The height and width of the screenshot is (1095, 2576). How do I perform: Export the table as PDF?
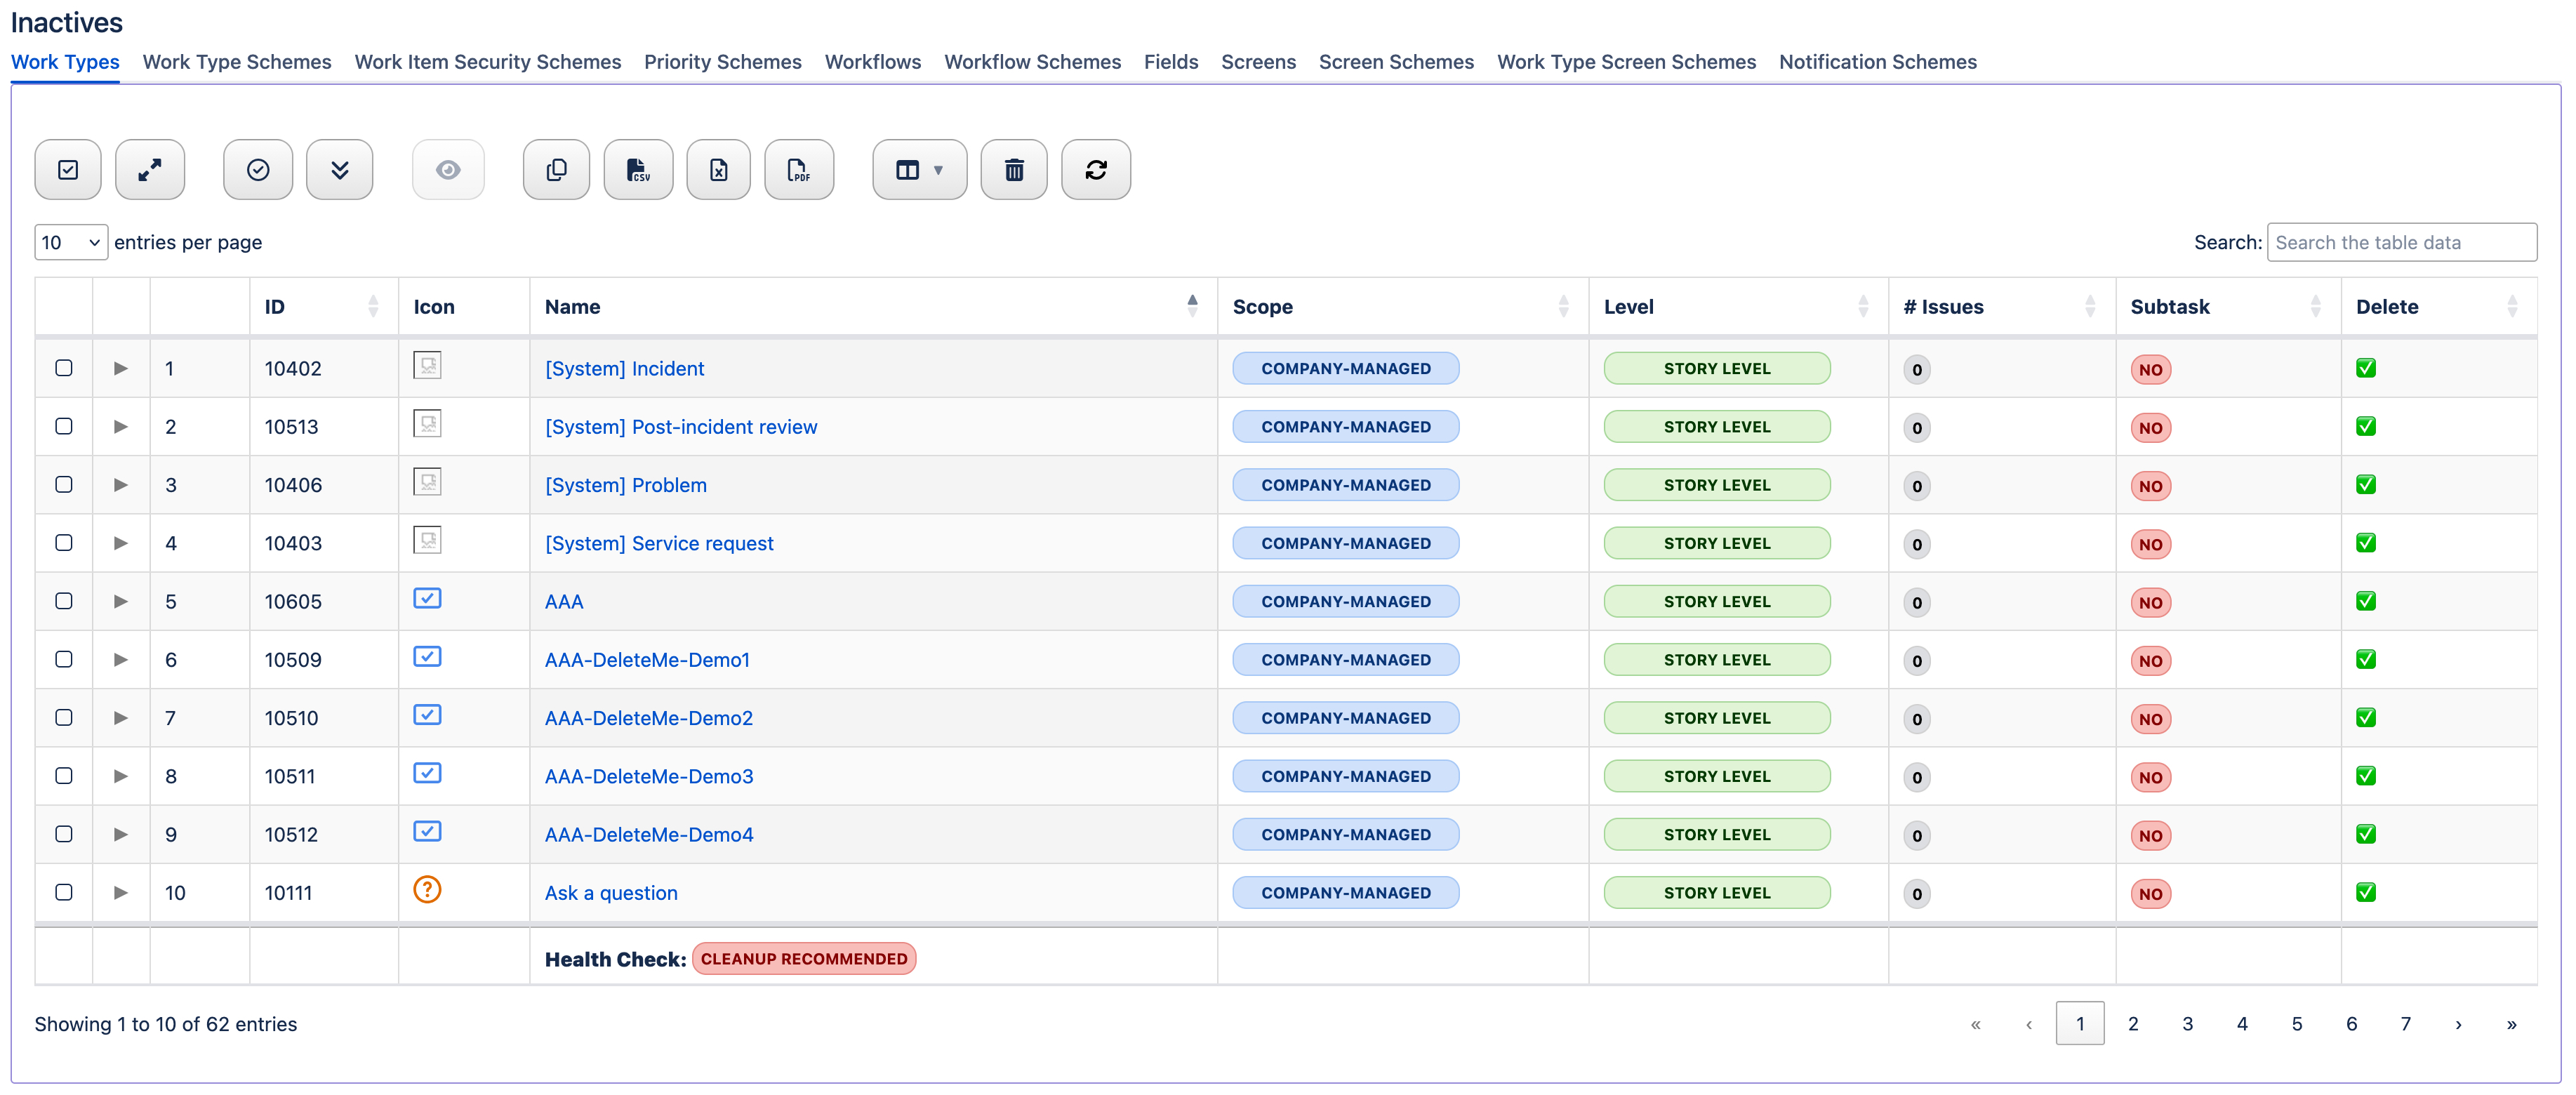tap(798, 170)
